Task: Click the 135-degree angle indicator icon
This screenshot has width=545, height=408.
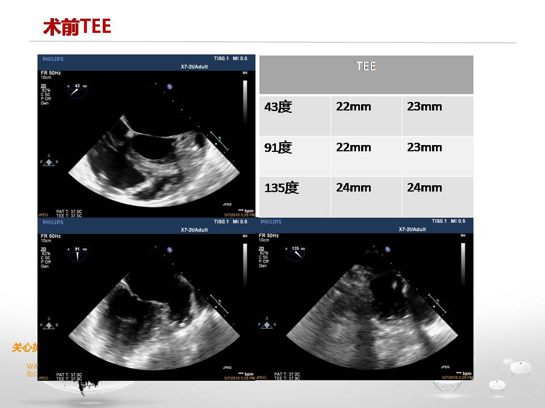Action: click(x=295, y=254)
